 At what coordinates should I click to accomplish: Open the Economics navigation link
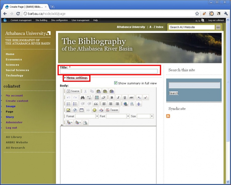pyautogui.click(x=14, y=59)
